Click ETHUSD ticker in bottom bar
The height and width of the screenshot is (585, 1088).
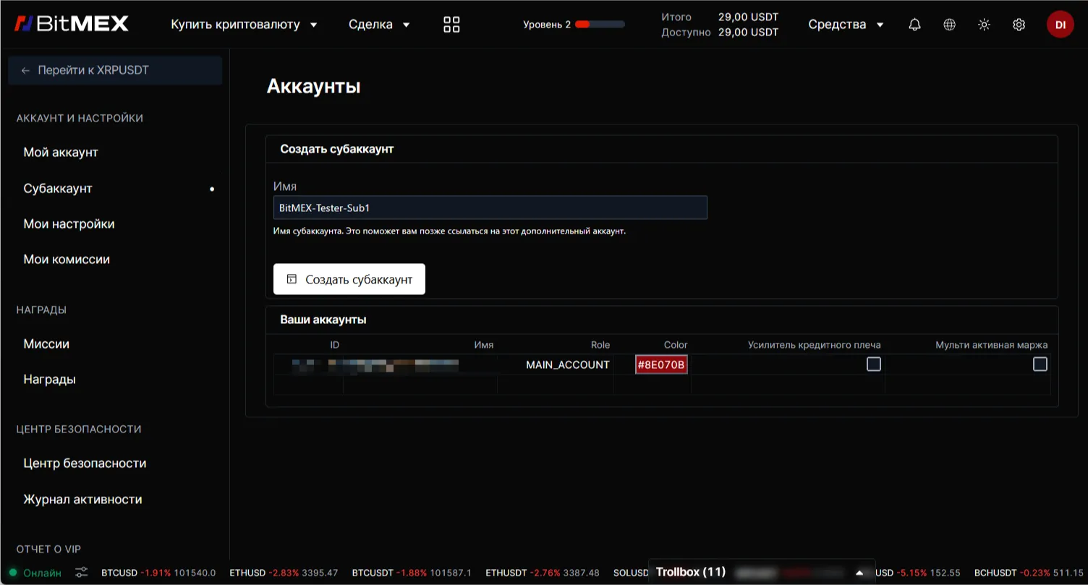(284, 573)
